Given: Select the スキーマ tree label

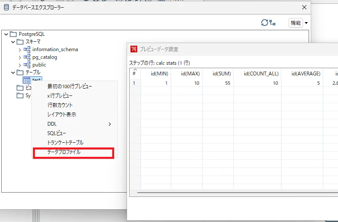Looking at the screenshot, I should coord(33,42).
